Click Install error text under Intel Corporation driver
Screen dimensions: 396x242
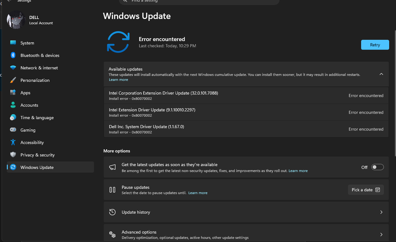tap(130, 99)
